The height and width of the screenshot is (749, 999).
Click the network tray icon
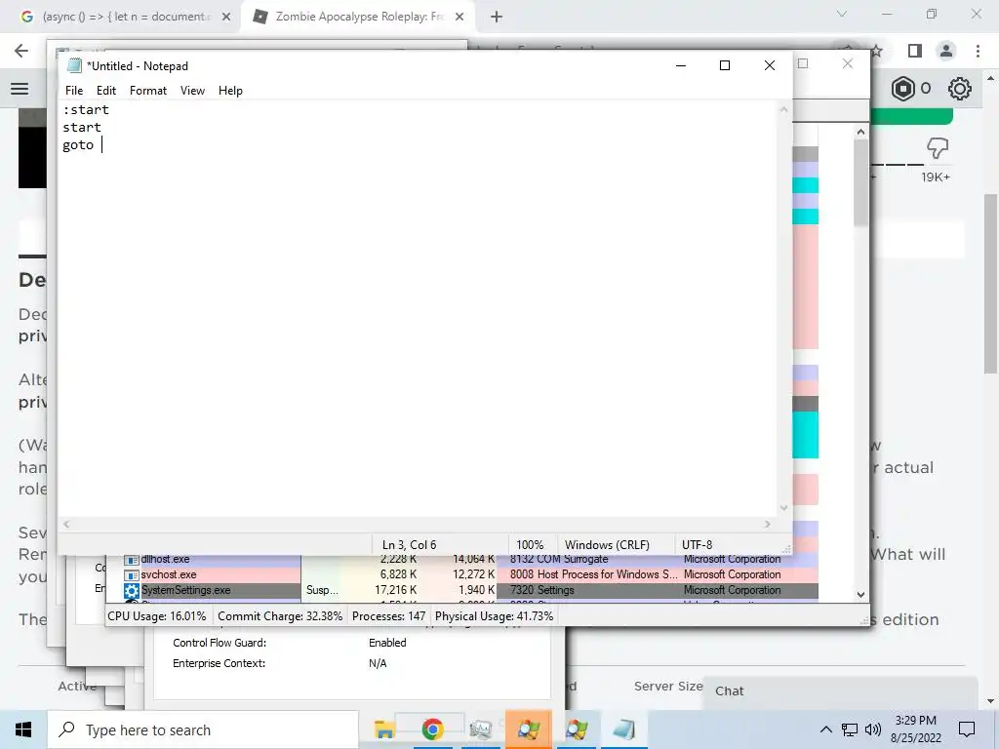pyautogui.click(x=850, y=729)
